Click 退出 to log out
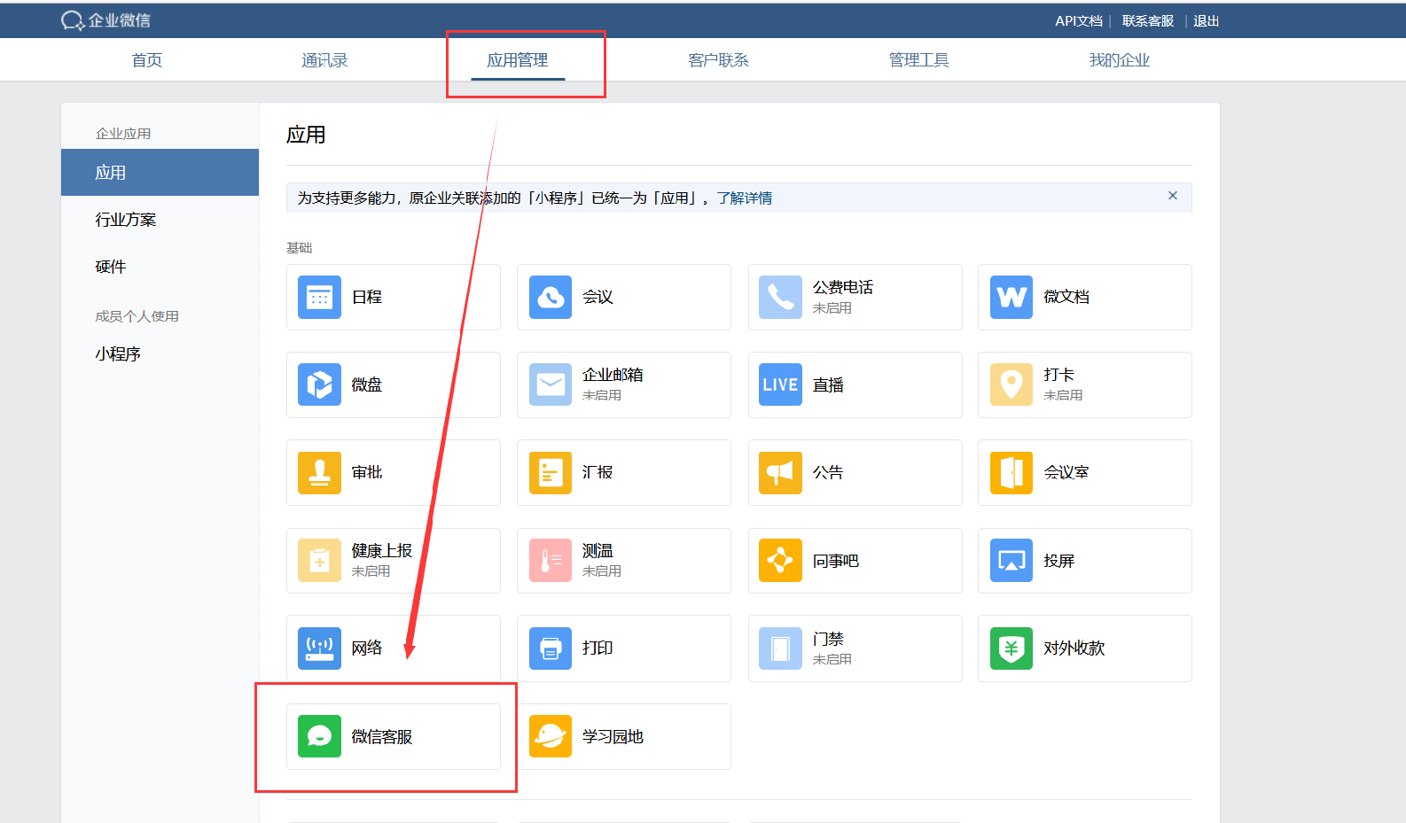The width and height of the screenshot is (1406, 823). [x=1206, y=21]
